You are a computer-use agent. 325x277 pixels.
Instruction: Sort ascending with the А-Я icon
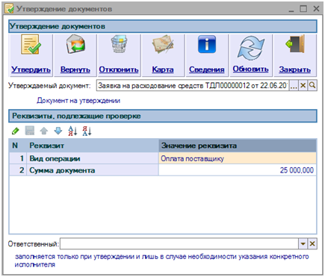[72, 131]
